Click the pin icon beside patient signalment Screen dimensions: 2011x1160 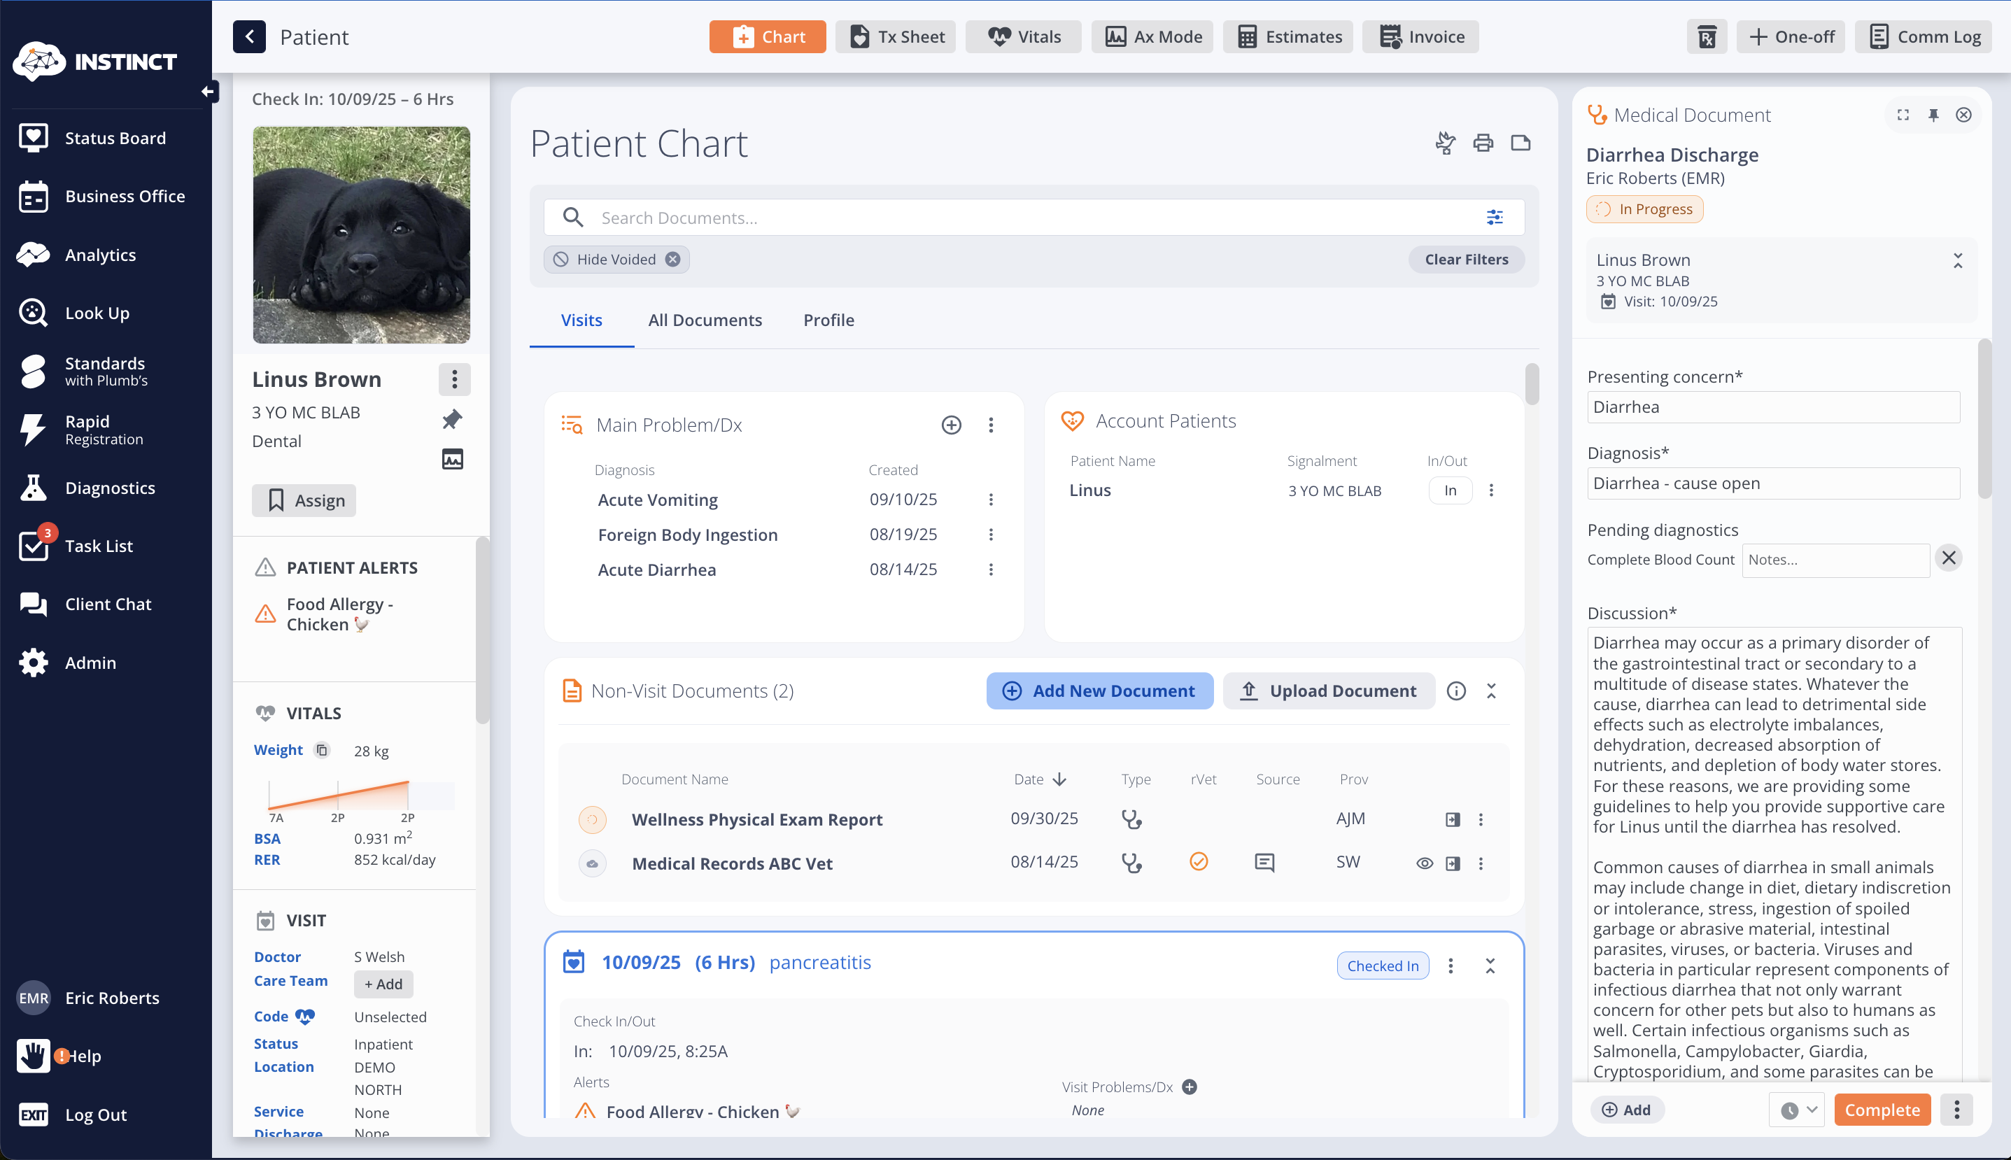452,419
